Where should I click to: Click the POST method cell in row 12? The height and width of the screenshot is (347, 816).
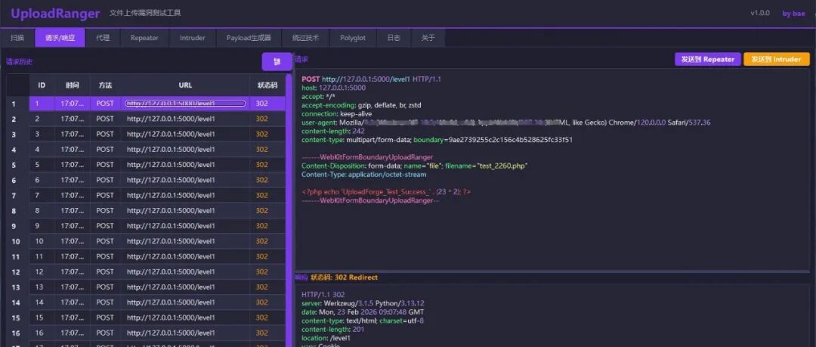coord(105,272)
